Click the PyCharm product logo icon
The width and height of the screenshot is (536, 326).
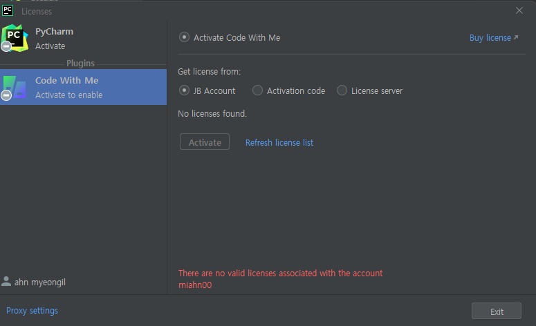coord(15,37)
